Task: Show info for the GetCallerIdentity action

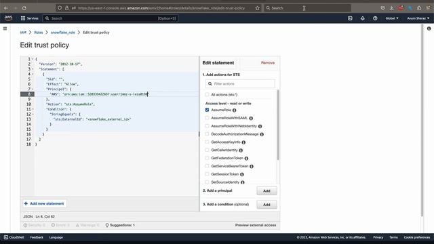Action: click(x=241, y=150)
